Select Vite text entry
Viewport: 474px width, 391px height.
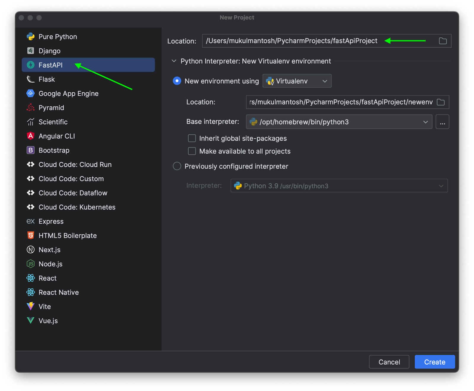[x=45, y=307]
